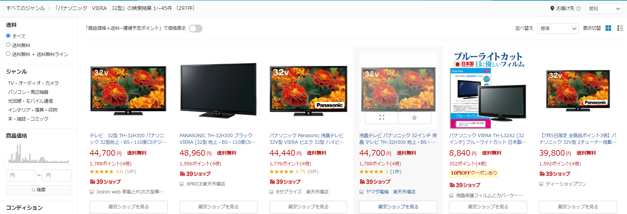Click 最安ショップを見る under Yamada Denki item
This screenshot has height=214, width=627.
pyautogui.click(x=398, y=207)
